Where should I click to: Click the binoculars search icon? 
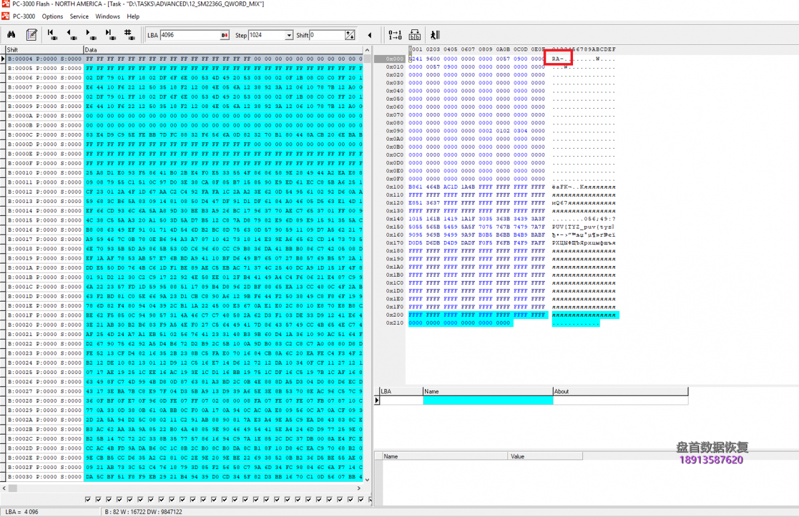[x=11, y=35]
